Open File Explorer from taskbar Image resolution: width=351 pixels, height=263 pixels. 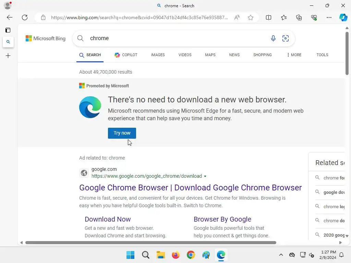pos(160,255)
